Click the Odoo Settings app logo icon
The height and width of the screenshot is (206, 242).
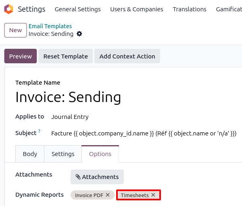9,9
